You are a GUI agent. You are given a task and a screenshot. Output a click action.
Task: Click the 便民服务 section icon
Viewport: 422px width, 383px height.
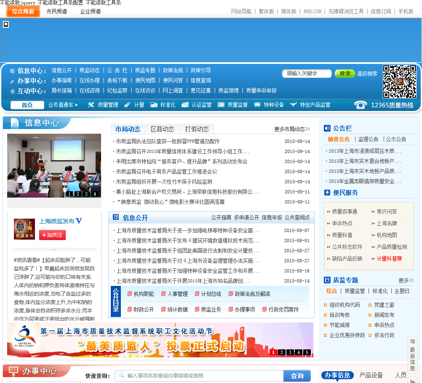pyautogui.click(x=327, y=193)
